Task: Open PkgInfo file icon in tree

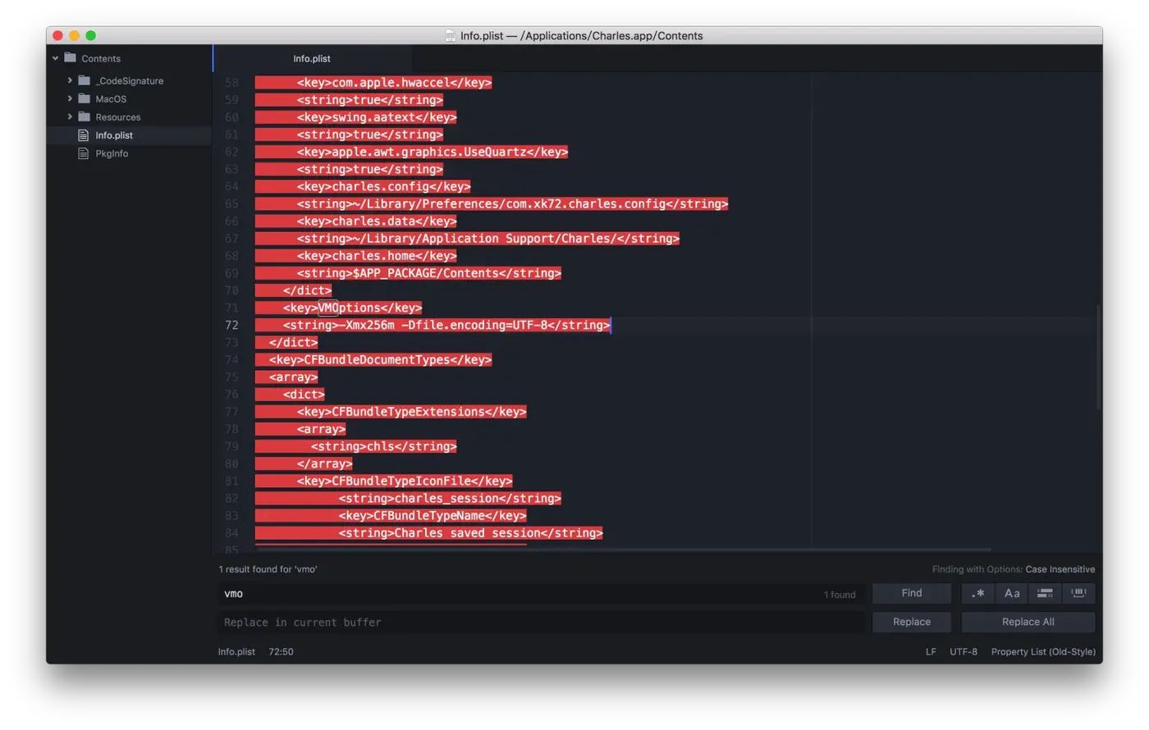Action: click(x=83, y=153)
